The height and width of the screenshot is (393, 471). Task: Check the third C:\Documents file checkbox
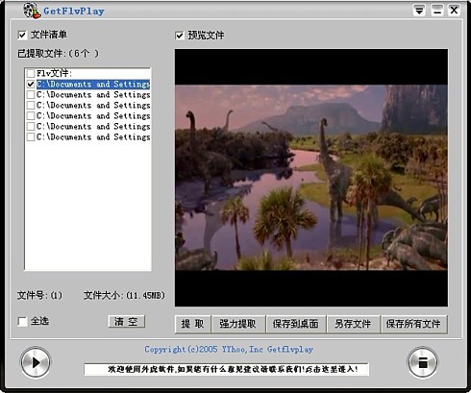[31, 105]
